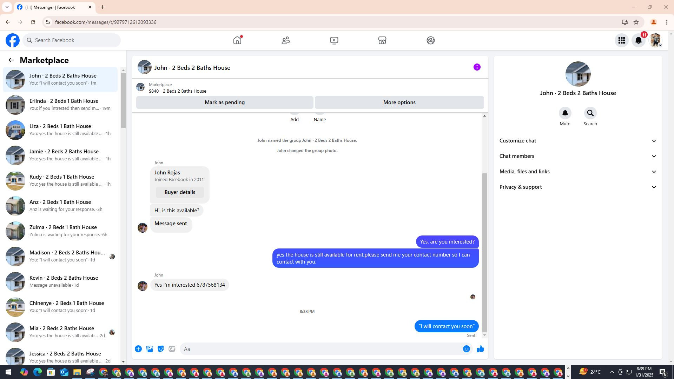Expand the Customize chat section
Viewport: 674px width, 379px height.
[x=578, y=141]
